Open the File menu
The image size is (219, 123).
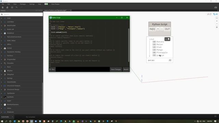click(x=3, y=4)
